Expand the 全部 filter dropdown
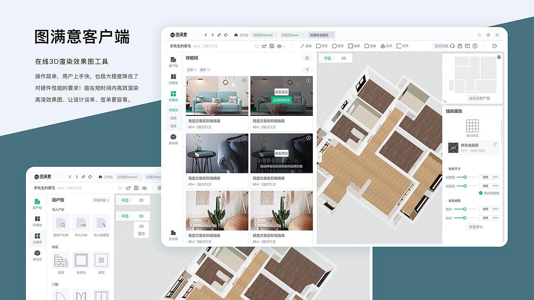This screenshot has width=534, height=300. (191, 70)
